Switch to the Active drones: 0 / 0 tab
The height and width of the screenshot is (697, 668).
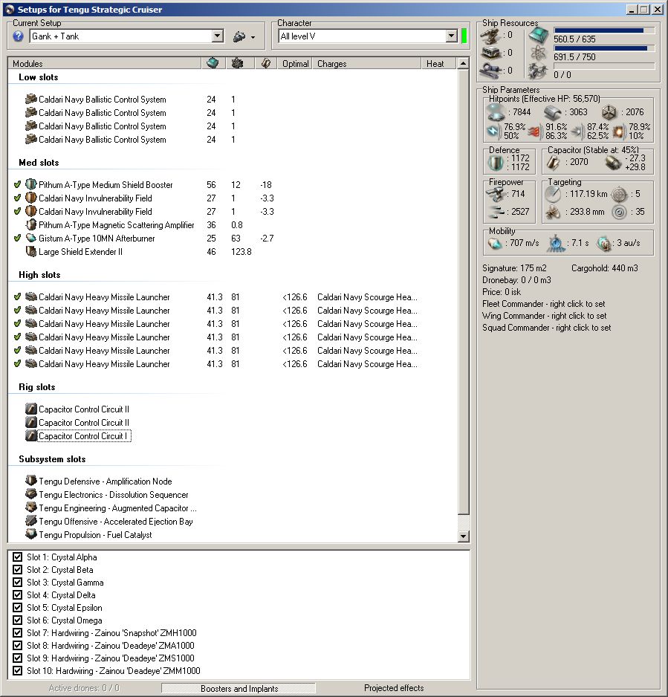tap(84, 688)
